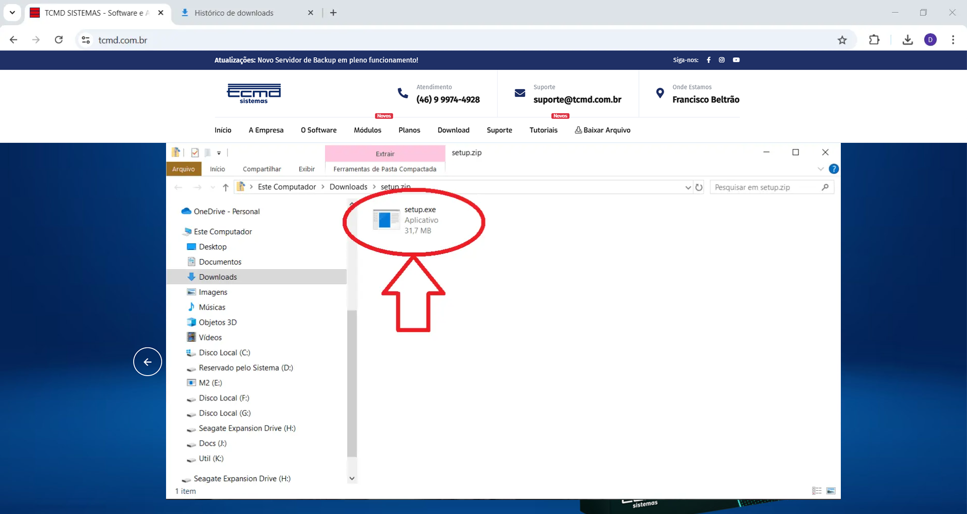Click the carousel previous arrow button
This screenshot has width=967, height=514.
[x=147, y=362]
